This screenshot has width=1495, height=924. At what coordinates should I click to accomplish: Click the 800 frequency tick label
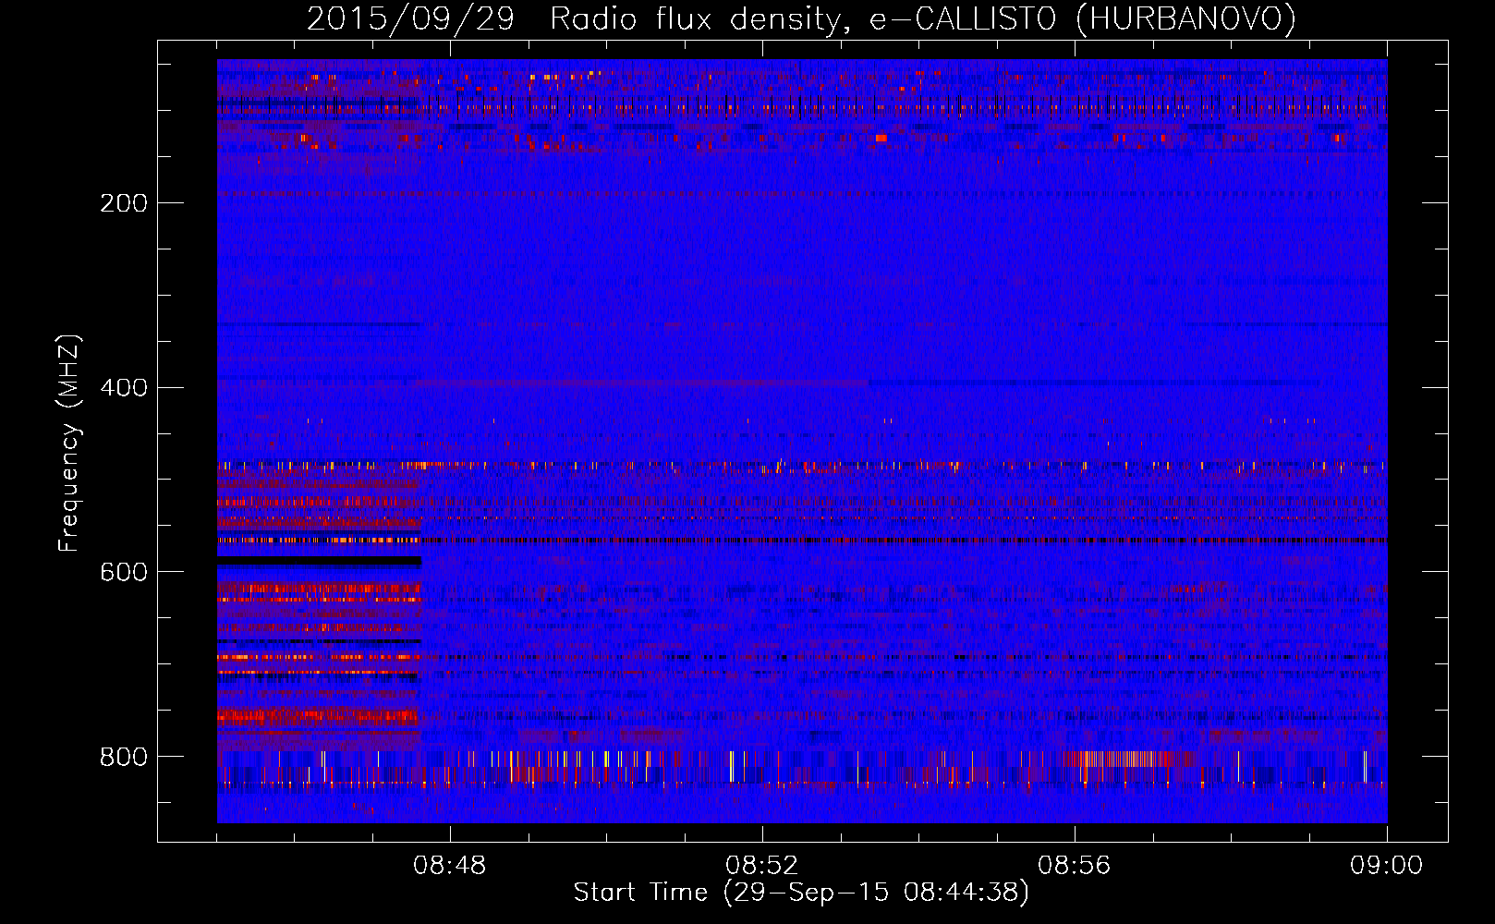pos(124,757)
